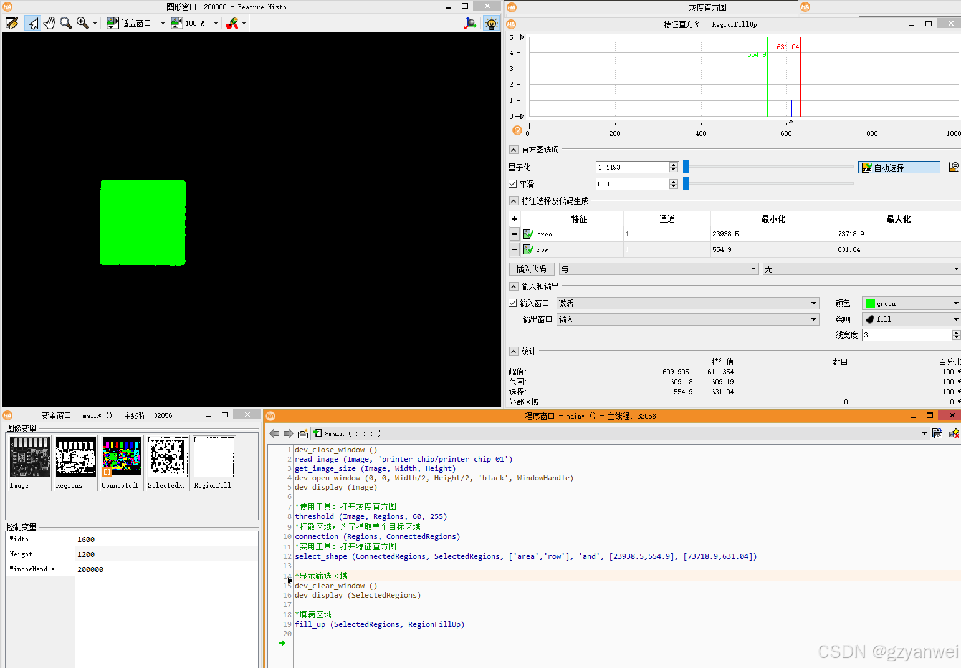Toggle the 平滑 smoothing checkbox
The width and height of the screenshot is (961, 668).
click(x=513, y=184)
